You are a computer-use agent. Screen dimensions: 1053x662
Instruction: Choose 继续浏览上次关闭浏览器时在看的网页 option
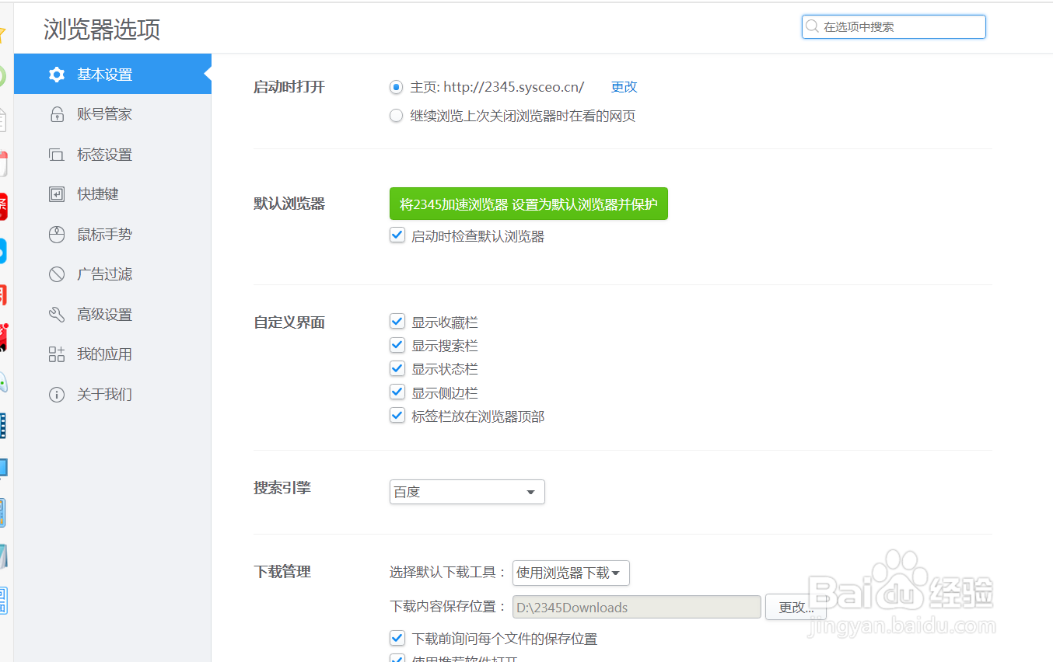pyautogui.click(x=397, y=117)
